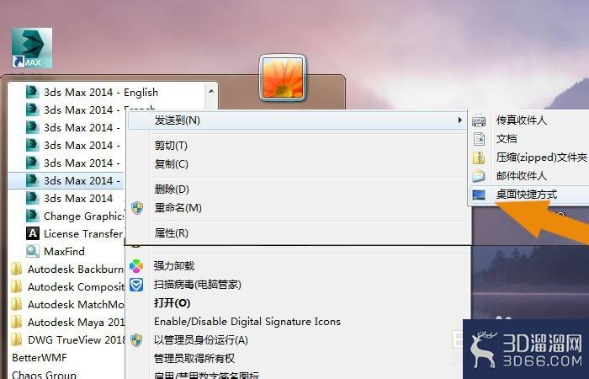The width and height of the screenshot is (589, 379).
Task: Click the zipped folder icon
Action: pyautogui.click(x=479, y=157)
